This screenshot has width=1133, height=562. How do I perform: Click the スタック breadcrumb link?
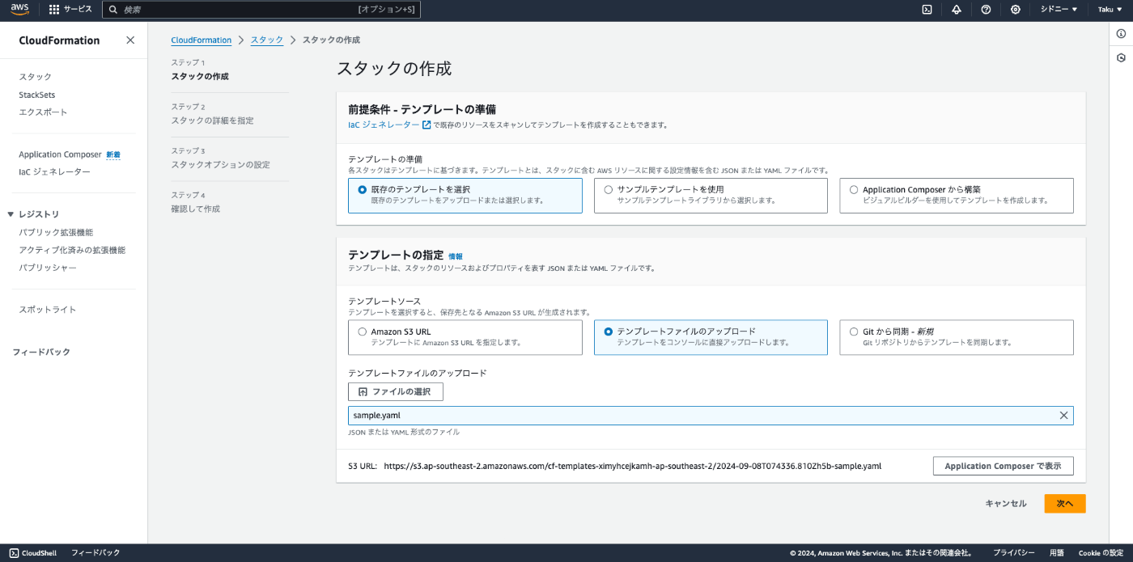267,40
